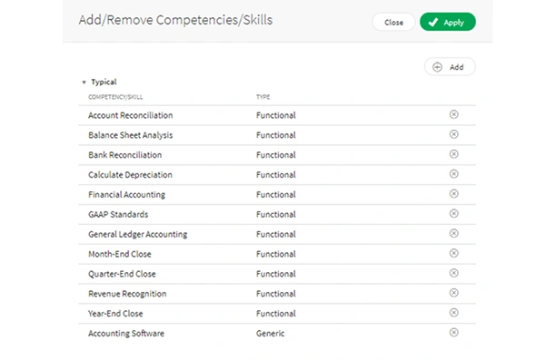Viewport: 556px width, 360px height.
Task: Click the Functional type for Account Reconciliation
Action: pyautogui.click(x=276, y=115)
